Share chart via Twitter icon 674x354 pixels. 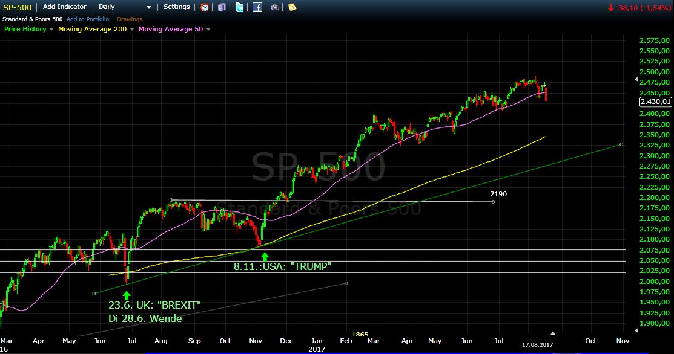click(x=240, y=7)
